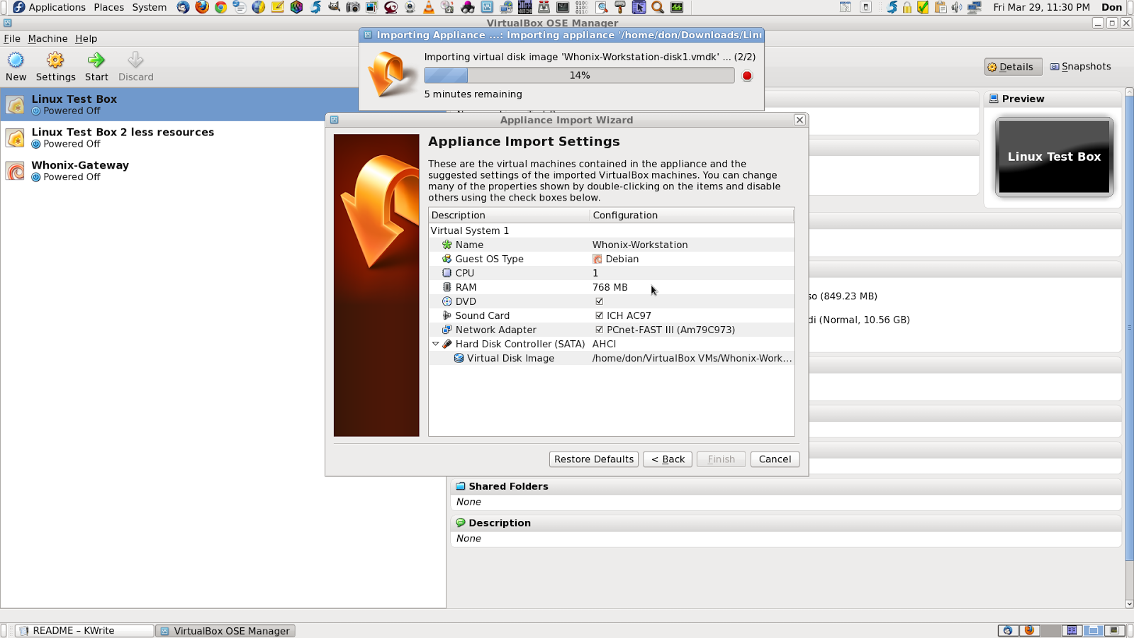This screenshot has width=1134, height=638.
Task: Click the New virtual machine toolbar icon
Action: tap(16, 60)
